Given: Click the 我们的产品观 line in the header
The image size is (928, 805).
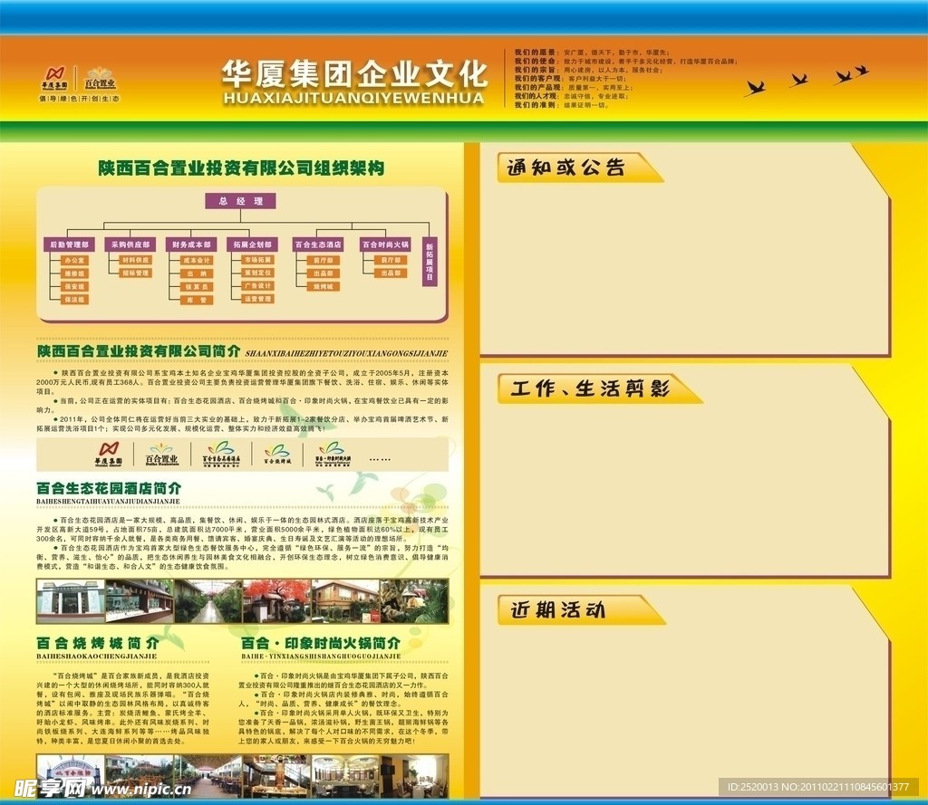Looking at the screenshot, I should (x=574, y=87).
